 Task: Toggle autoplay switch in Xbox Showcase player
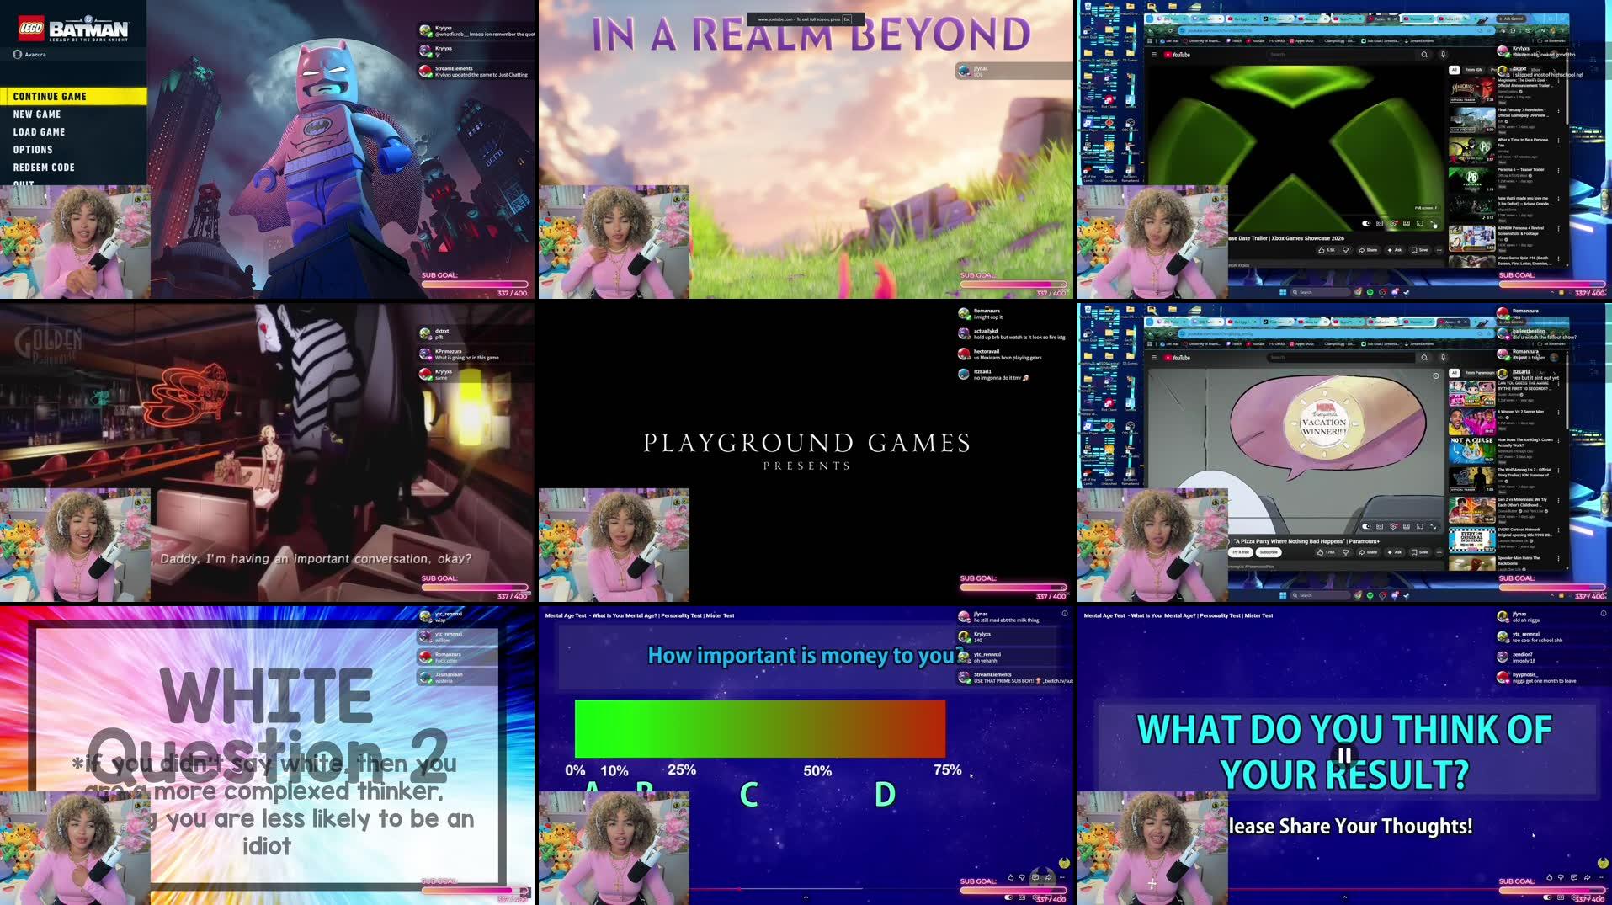tap(1366, 223)
